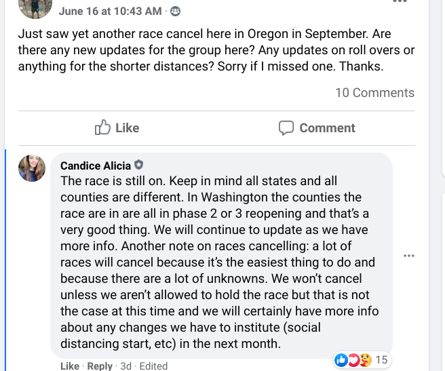Viewport: 445px width, 371px height.
Task: Click the blue thumbs-up reaction icon on the comment
Action: coord(341,359)
